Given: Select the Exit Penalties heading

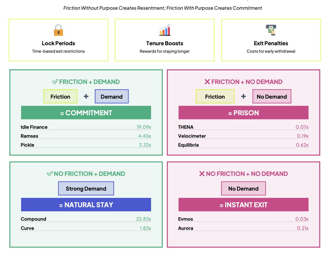Looking at the screenshot, I should (271, 43).
